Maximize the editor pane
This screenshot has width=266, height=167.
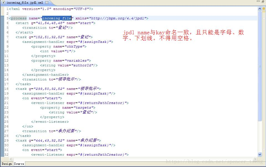pos(263,1)
